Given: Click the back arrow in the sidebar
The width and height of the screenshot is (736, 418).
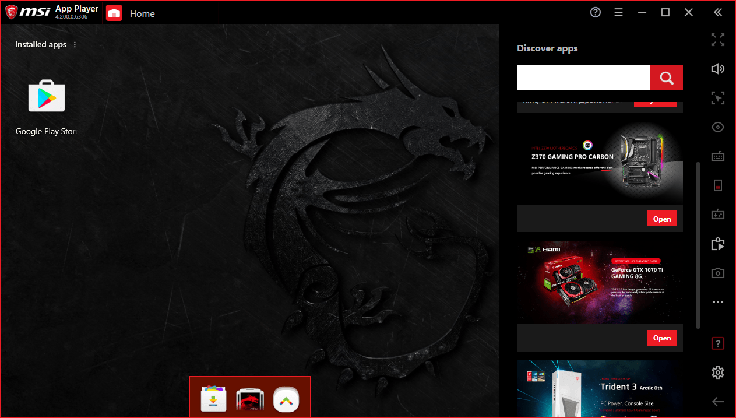Looking at the screenshot, I should [x=718, y=401].
